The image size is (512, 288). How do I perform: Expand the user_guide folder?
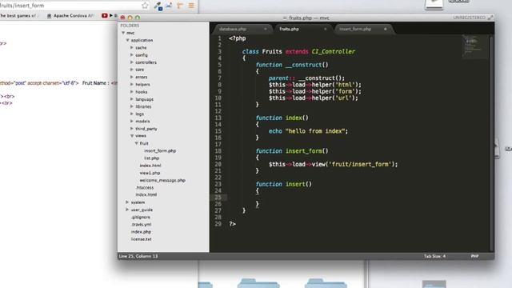tap(127, 210)
